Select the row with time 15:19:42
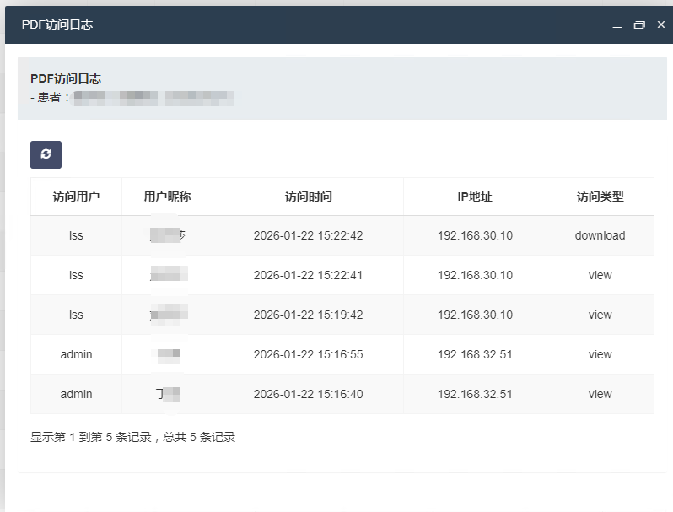Viewport: 673px width, 512px height. pyautogui.click(x=308, y=315)
